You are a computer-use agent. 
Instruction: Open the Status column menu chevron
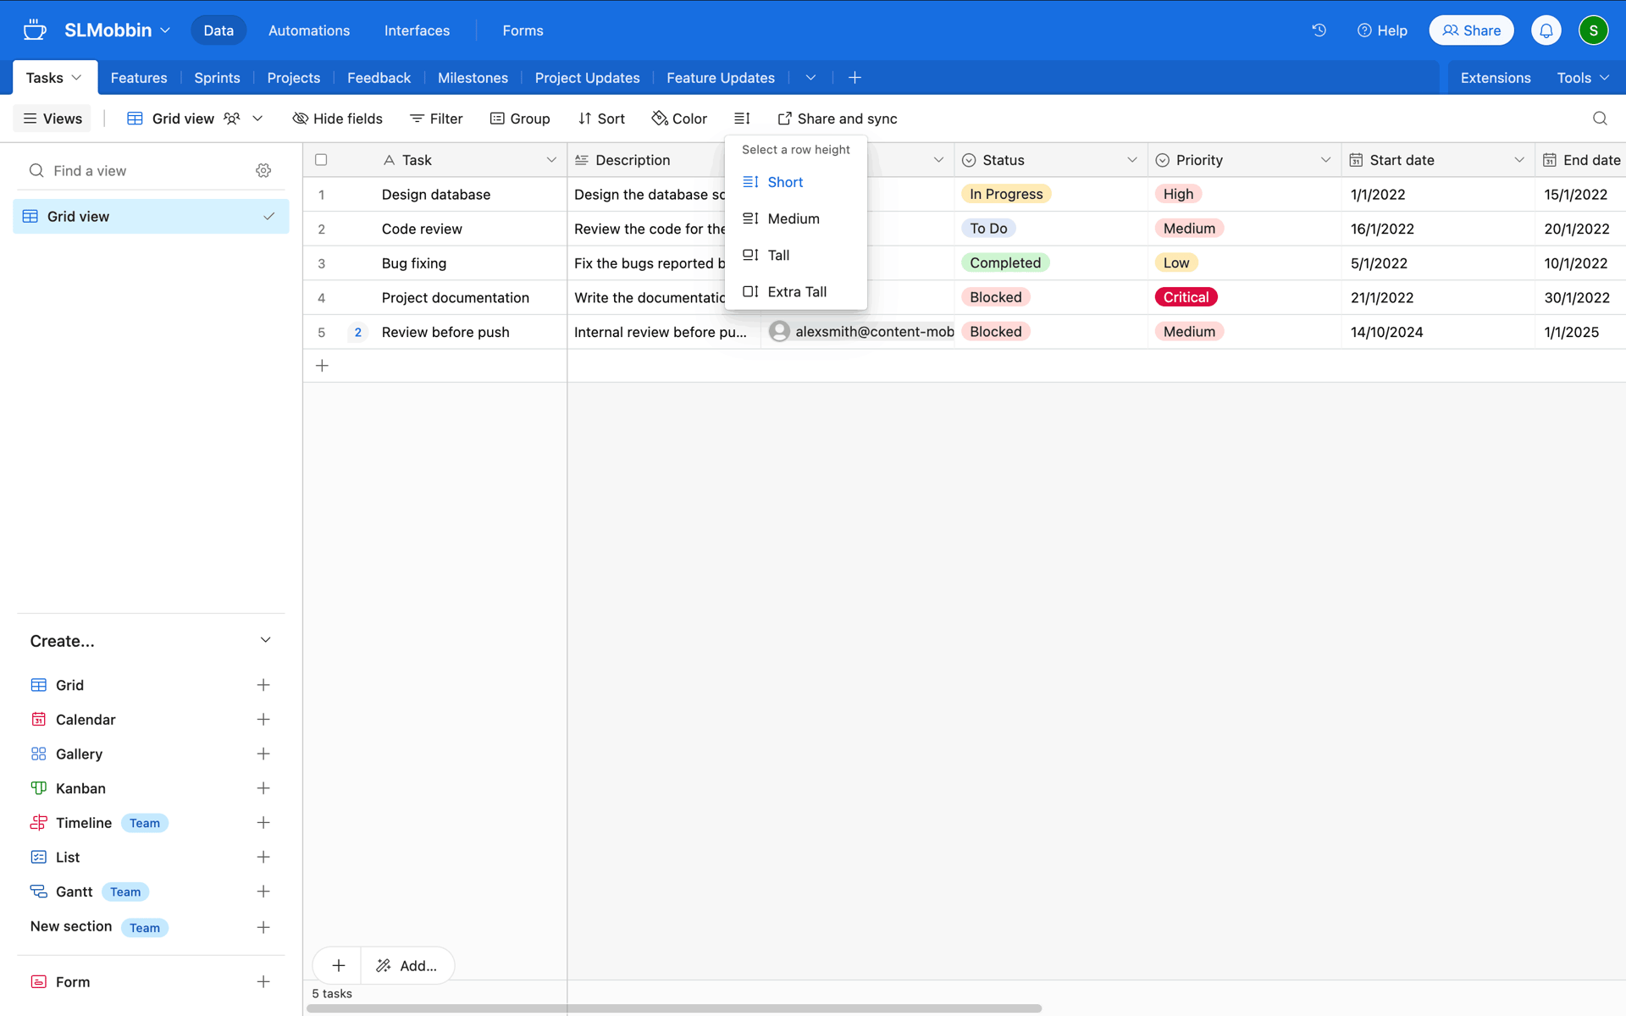tap(1131, 160)
